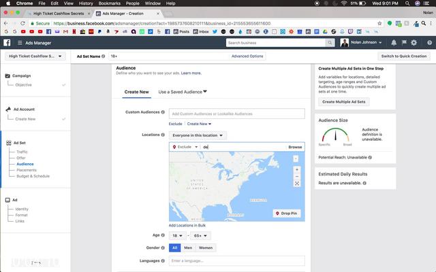Open the Chrome History menu
Image resolution: width=436 pixels, height=272 pixels.
pos(86,3)
